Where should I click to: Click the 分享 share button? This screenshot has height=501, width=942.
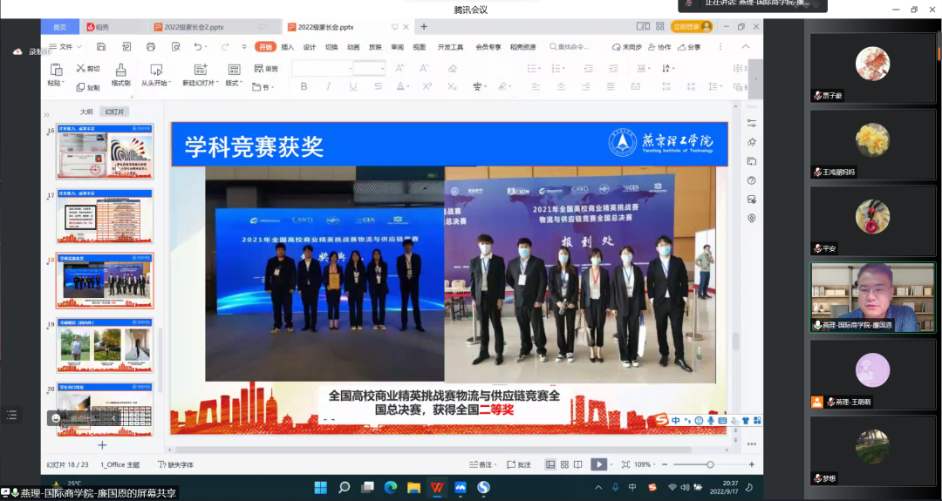pos(688,47)
